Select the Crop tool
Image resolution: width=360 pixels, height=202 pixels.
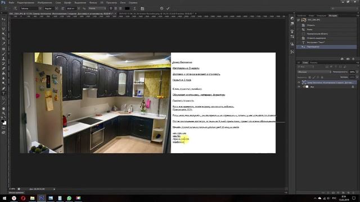coord(3,39)
